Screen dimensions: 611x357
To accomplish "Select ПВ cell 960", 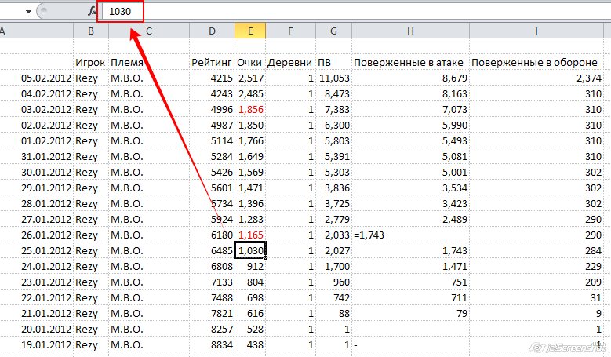I will 333,282.
